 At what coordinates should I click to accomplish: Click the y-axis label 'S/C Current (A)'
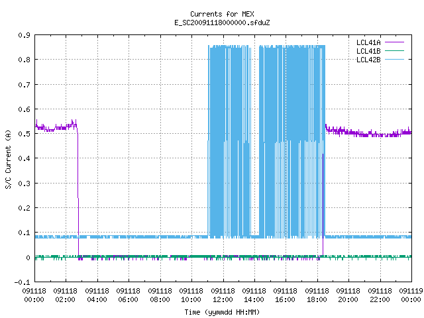coord(9,159)
